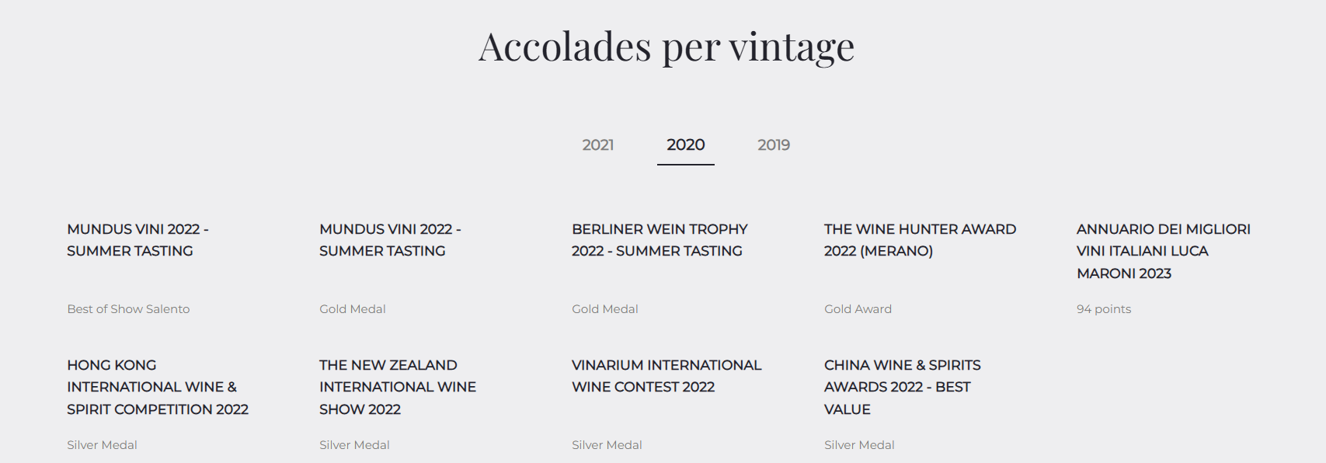Viewport: 1326px width, 463px height.
Task: Click Vinarium International Wine Contest 2022
Action: click(x=666, y=376)
